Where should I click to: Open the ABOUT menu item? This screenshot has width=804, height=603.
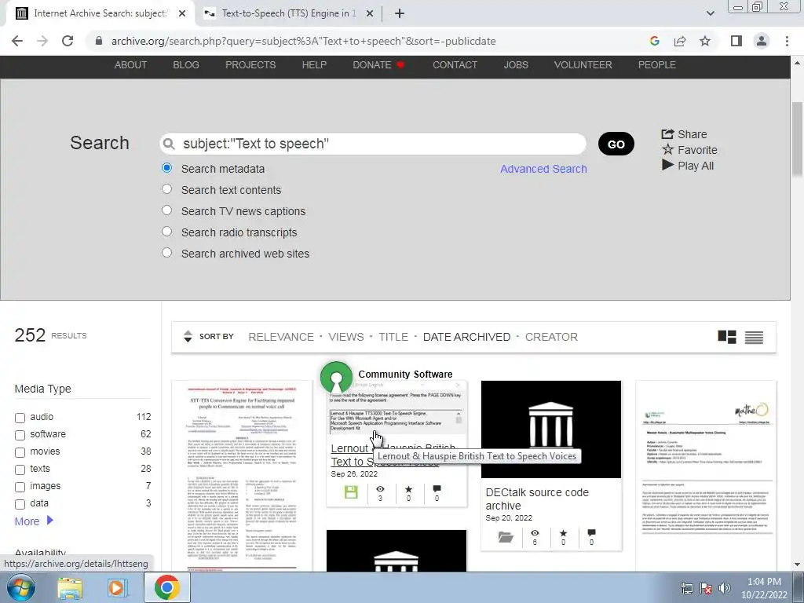(131, 65)
